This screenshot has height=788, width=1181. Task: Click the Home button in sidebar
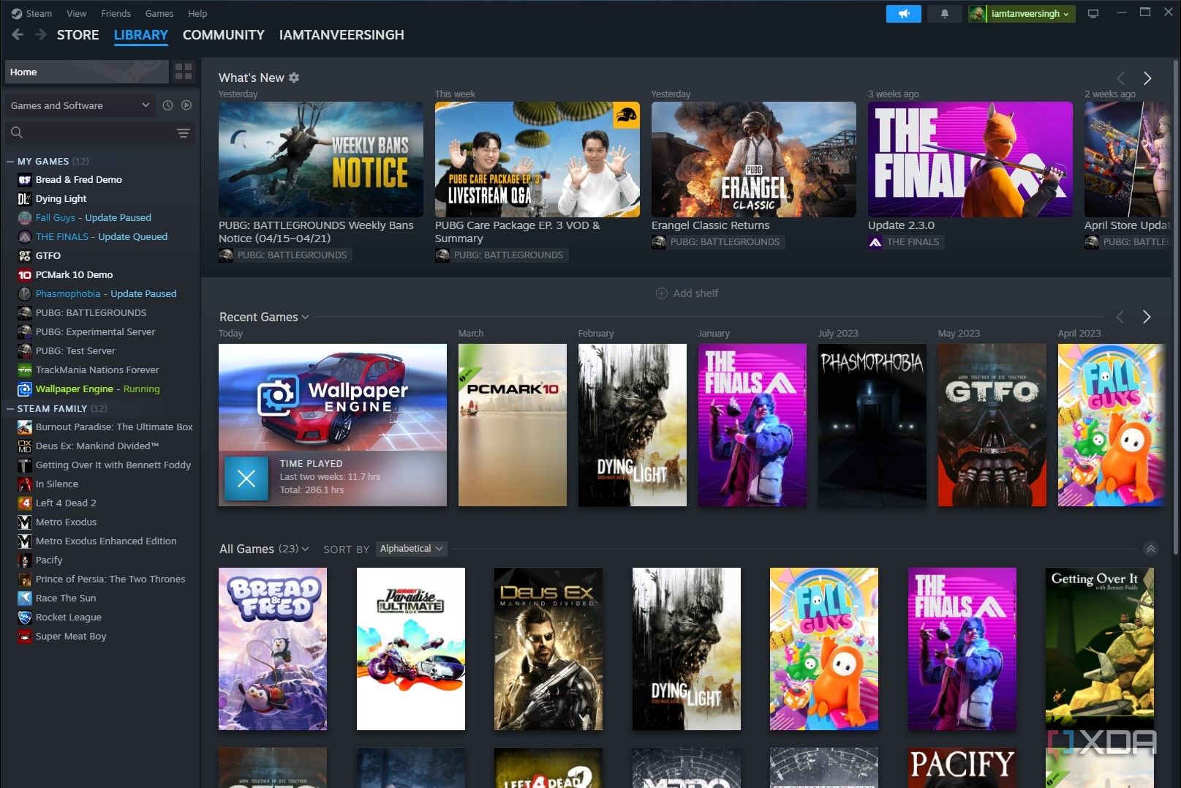(87, 72)
